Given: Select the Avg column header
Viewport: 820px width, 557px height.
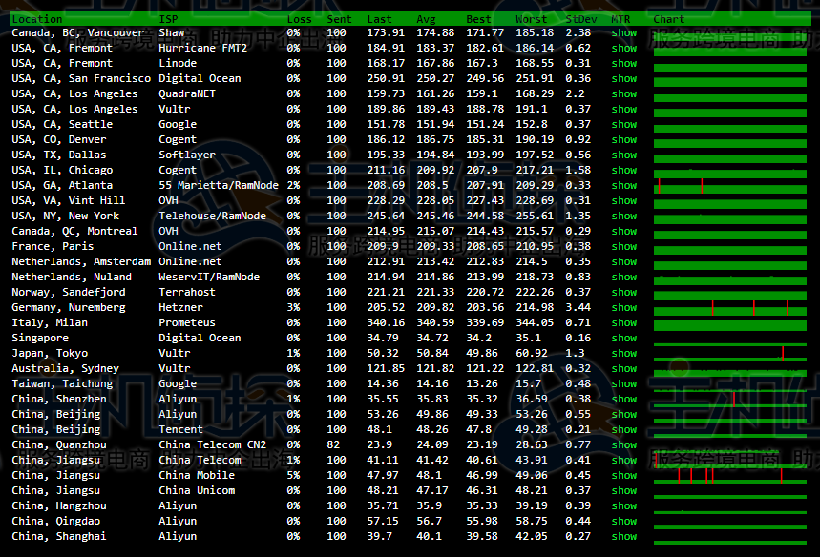Looking at the screenshot, I should (427, 19).
